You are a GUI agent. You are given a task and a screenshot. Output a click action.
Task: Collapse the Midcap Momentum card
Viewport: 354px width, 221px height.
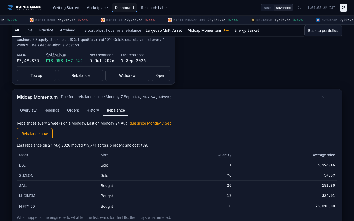(323, 97)
